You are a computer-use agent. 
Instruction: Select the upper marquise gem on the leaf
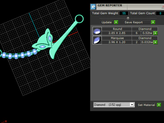pyautogui.click(x=50, y=38)
